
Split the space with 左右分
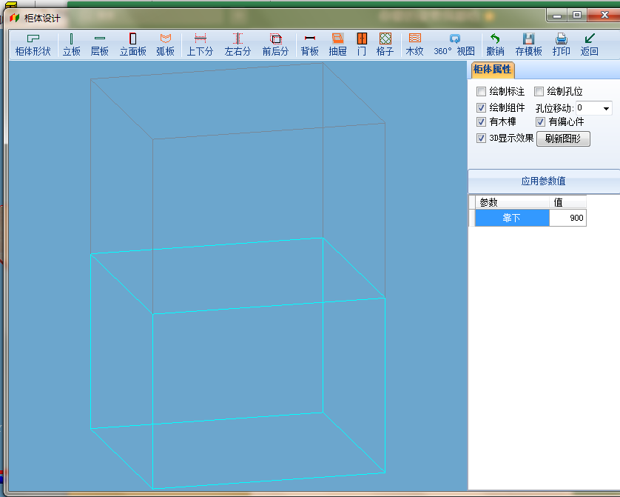pyautogui.click(x=237, y=44)
